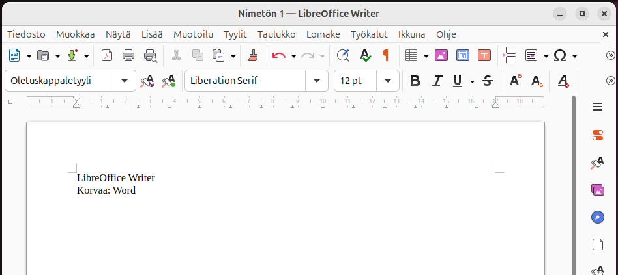The width and height of the screenshot is (618, 275).
Task: Expand the font name dropdown arrow
Action: click(317, 81)
